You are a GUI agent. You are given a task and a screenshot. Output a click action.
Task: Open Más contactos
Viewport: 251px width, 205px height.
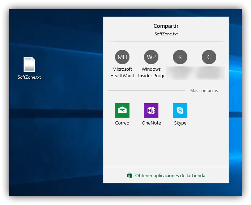204,91
